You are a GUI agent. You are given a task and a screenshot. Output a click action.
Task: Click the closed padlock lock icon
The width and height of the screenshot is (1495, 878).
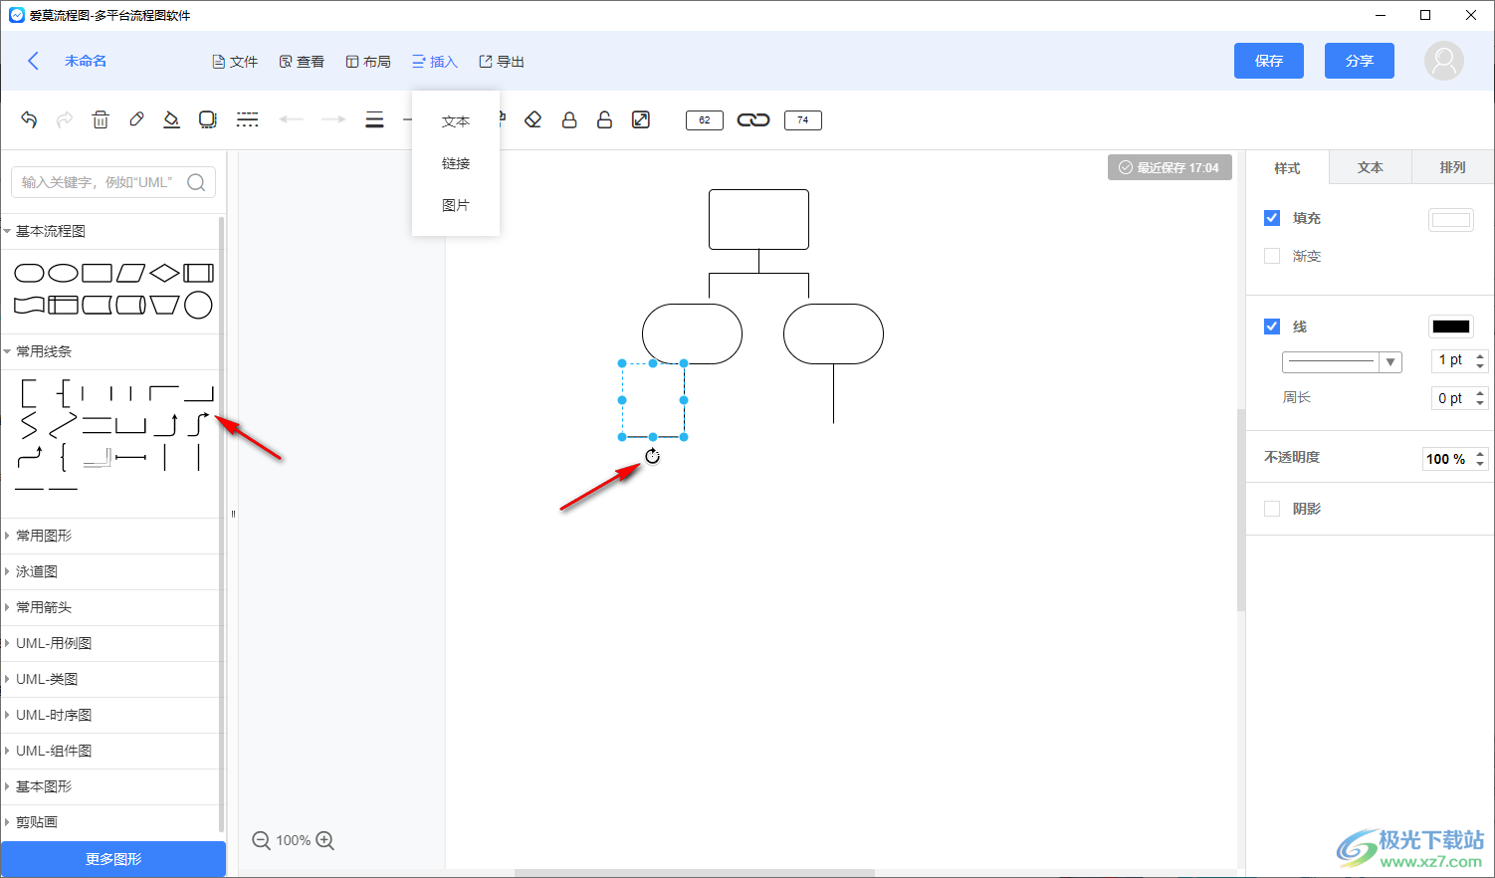click(569, 120)
